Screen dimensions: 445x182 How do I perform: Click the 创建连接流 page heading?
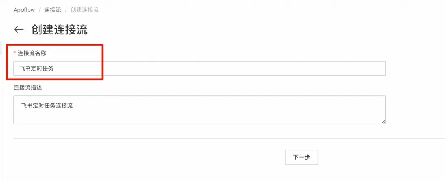point(59,30)
